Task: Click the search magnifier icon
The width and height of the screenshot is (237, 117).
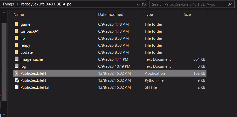Action: [229, 4]
